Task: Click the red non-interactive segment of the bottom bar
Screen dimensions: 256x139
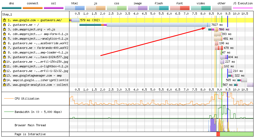Action: pos(218,134)
